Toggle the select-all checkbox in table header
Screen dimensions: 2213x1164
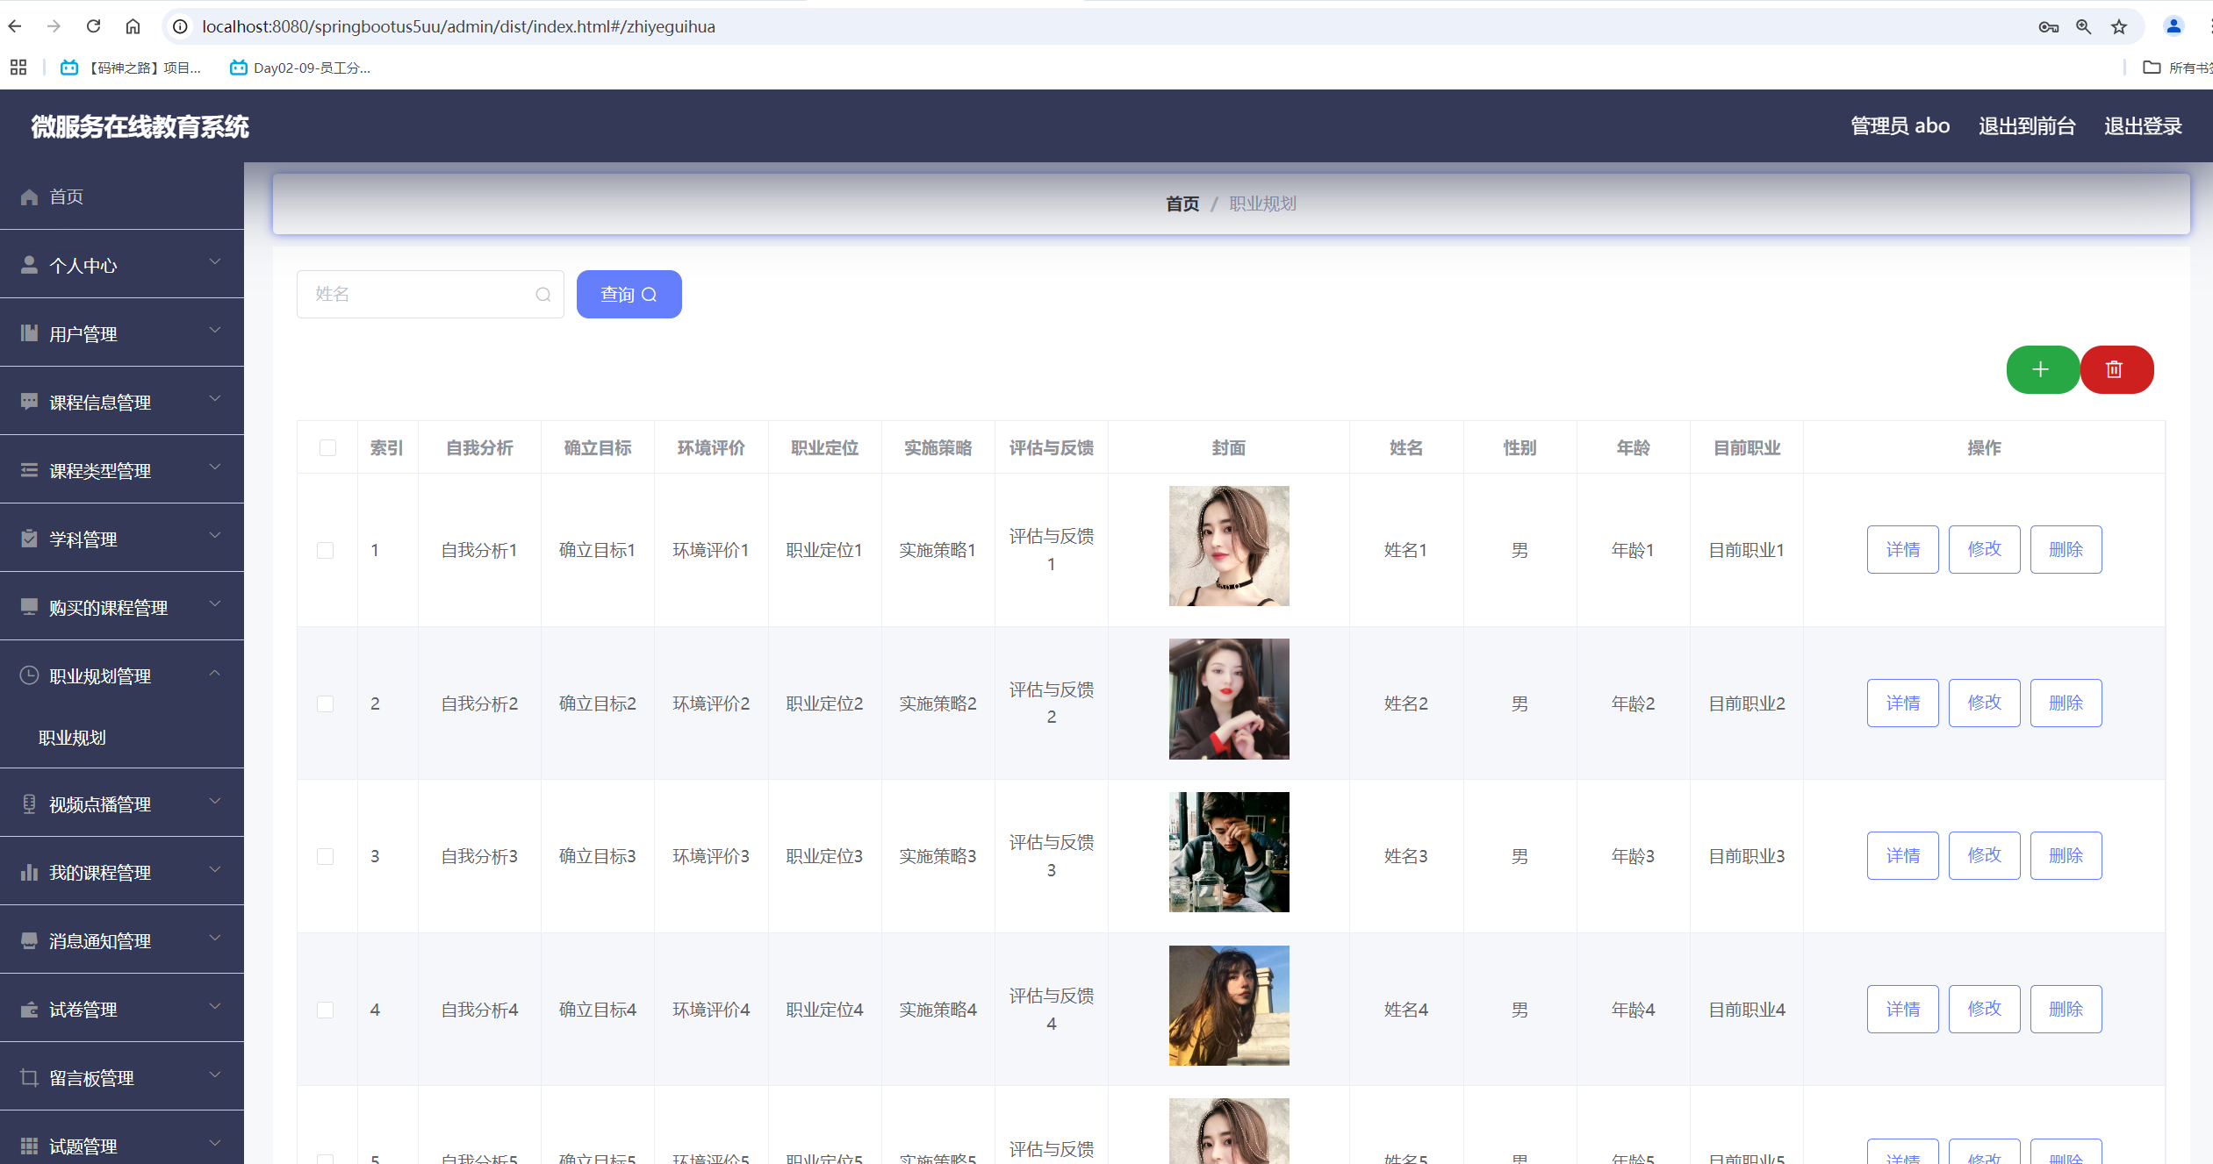click(327, 448)
